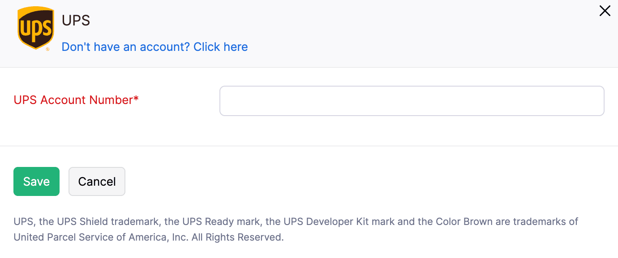Open the account signup via Click here
The image size is (618, 258).
pos(220,46)
